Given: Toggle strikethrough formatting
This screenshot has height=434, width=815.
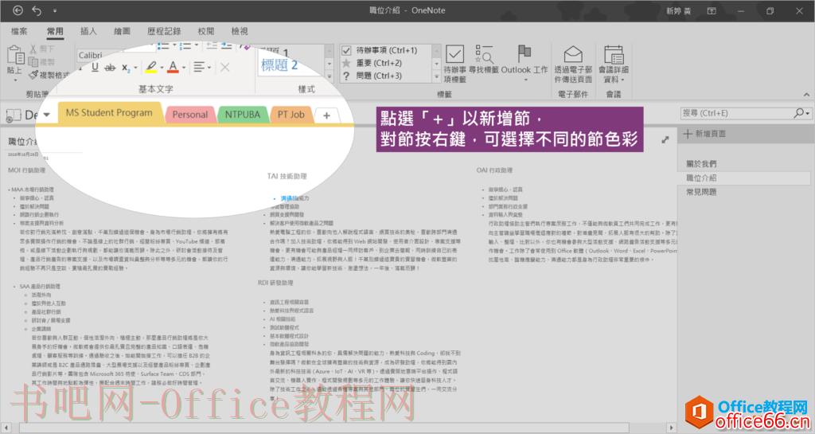Looking at the screenshot, I should [110, 68].
